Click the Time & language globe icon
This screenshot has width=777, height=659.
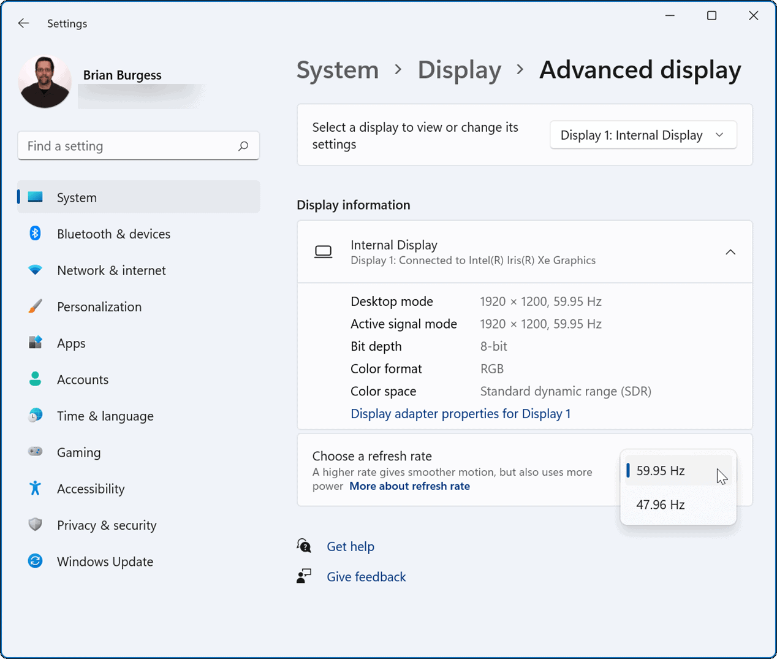36,416
